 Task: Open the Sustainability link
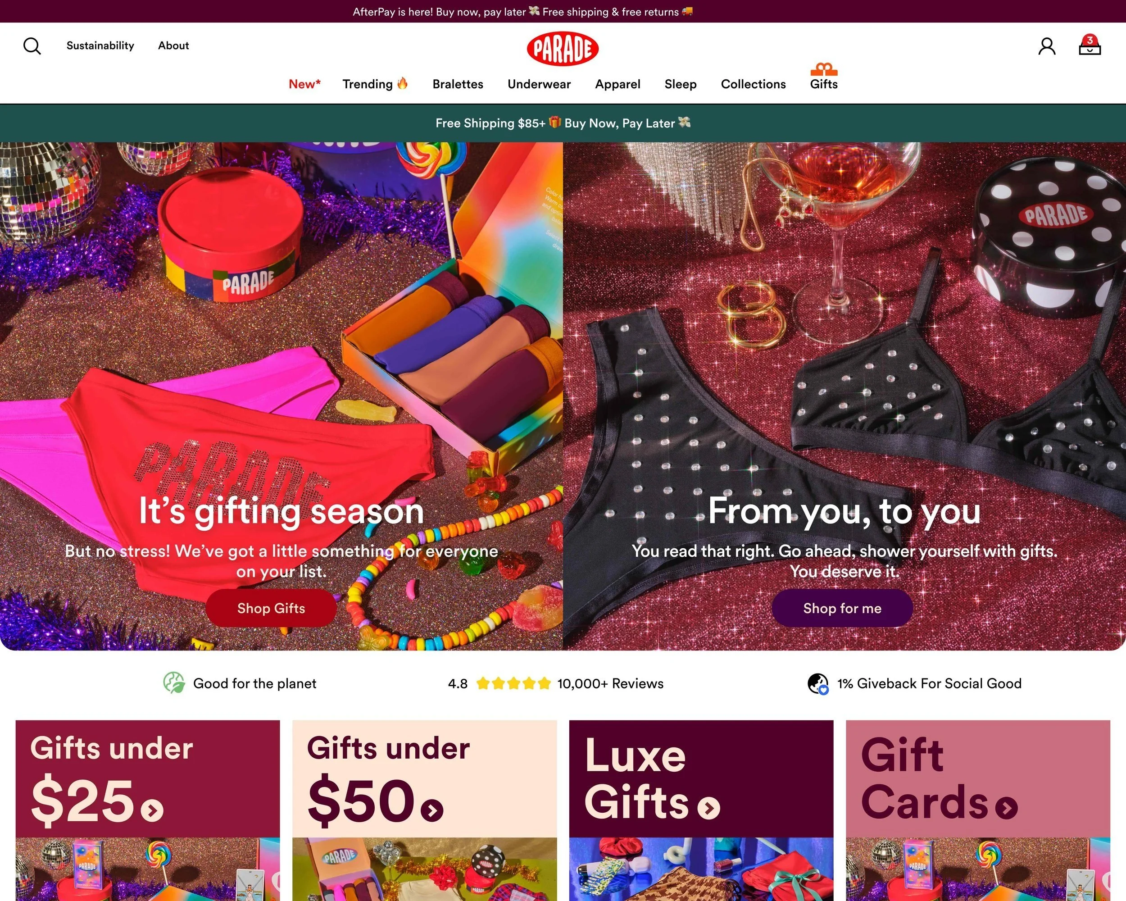click(x=100, y=46)
